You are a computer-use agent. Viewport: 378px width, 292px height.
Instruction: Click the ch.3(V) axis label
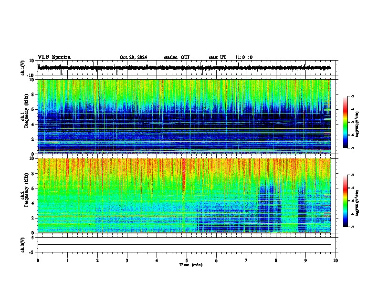click(x=23, y=245)
